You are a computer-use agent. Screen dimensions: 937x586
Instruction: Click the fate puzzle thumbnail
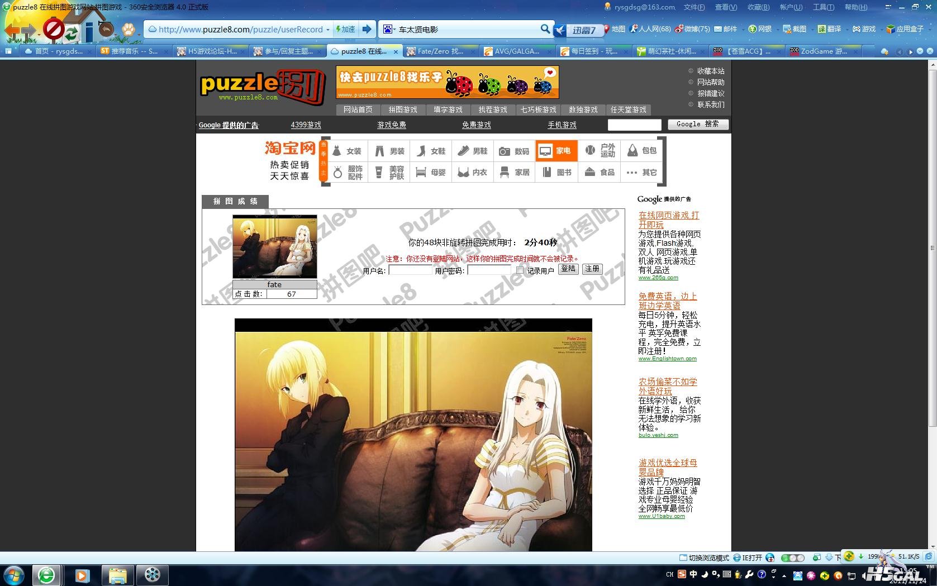[x=274, y=246]
